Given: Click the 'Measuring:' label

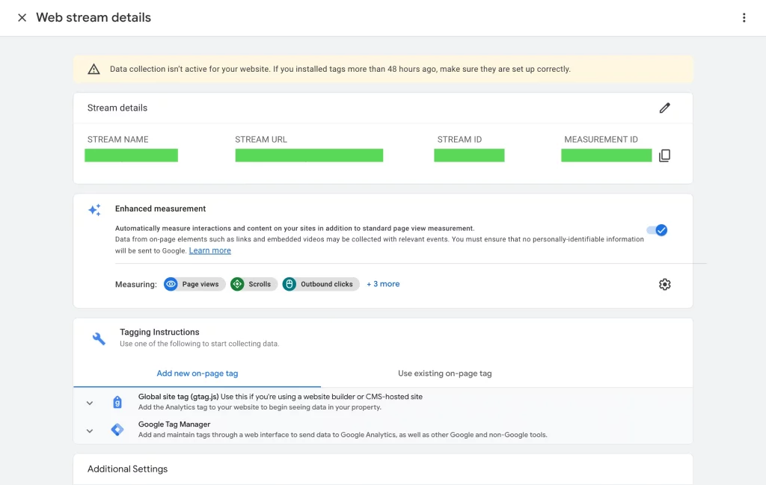Looking at the screenshot, I should [x=136, y=285].
